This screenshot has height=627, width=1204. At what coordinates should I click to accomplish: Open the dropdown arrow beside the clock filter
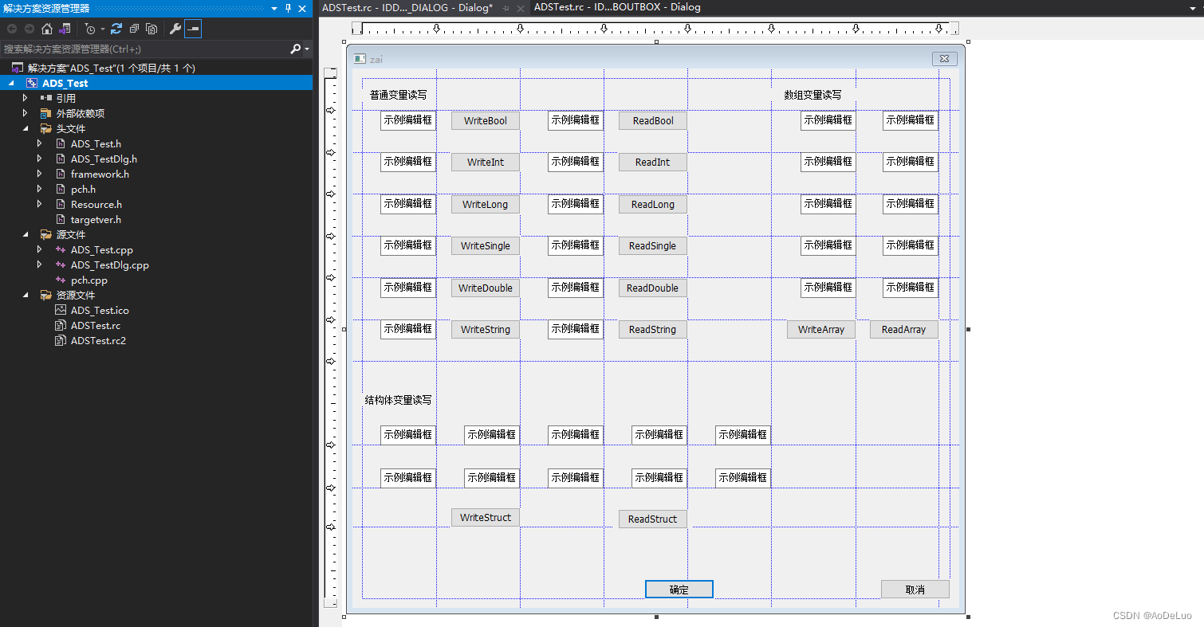(102, 29)
